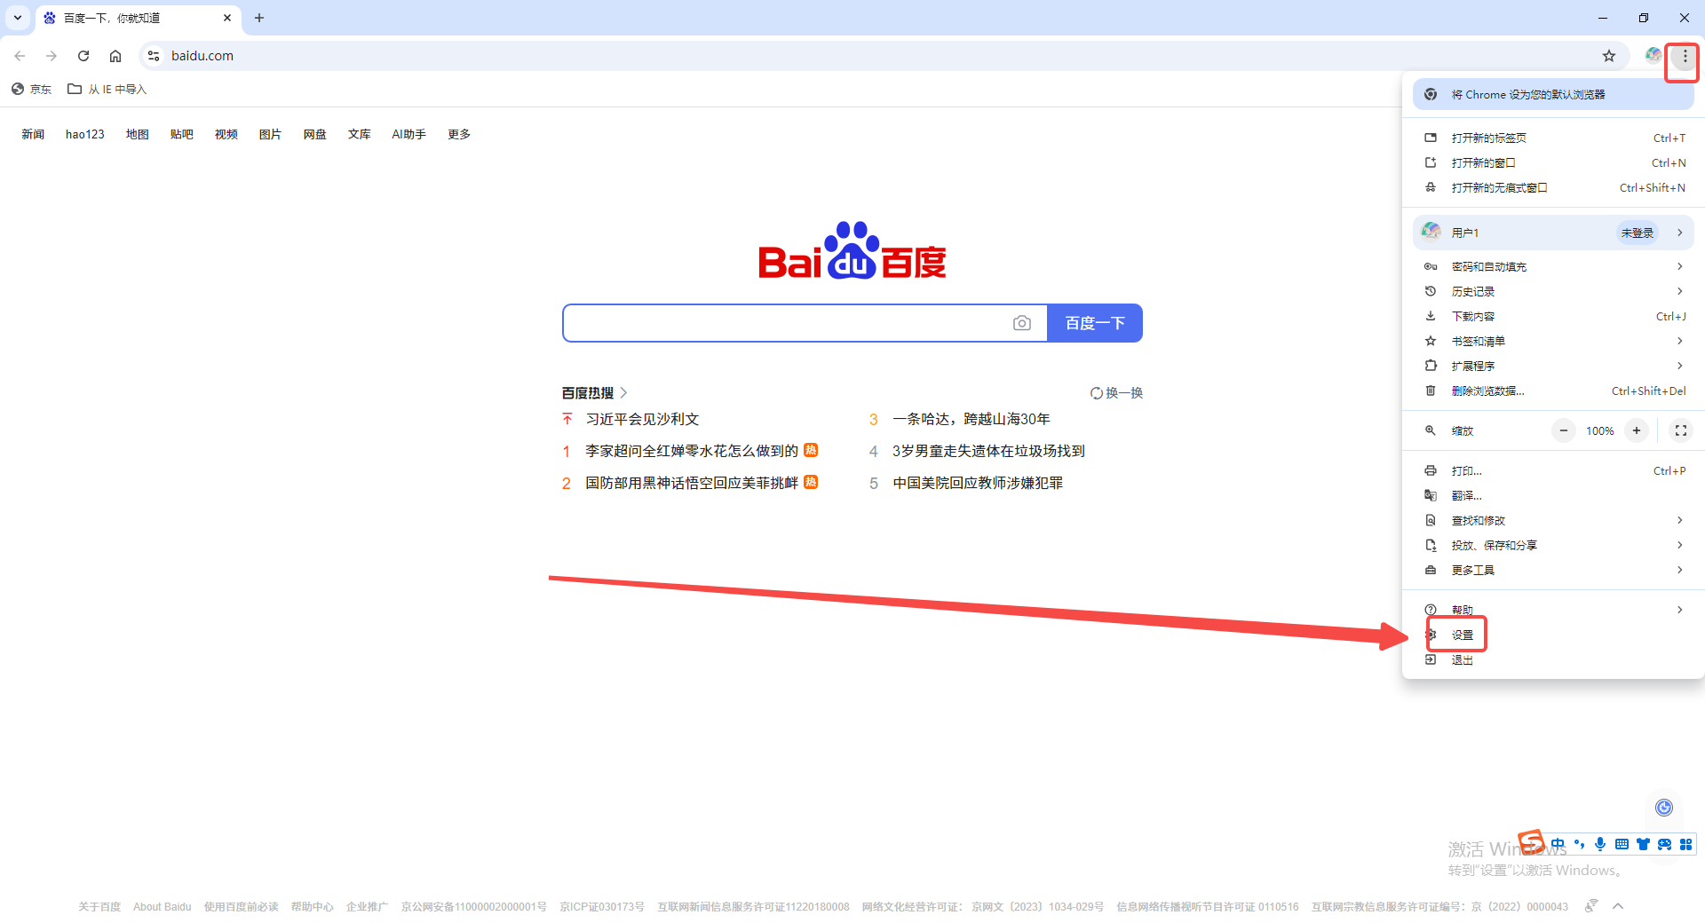Close the 百度一下 tab

[x=227, y=18]
